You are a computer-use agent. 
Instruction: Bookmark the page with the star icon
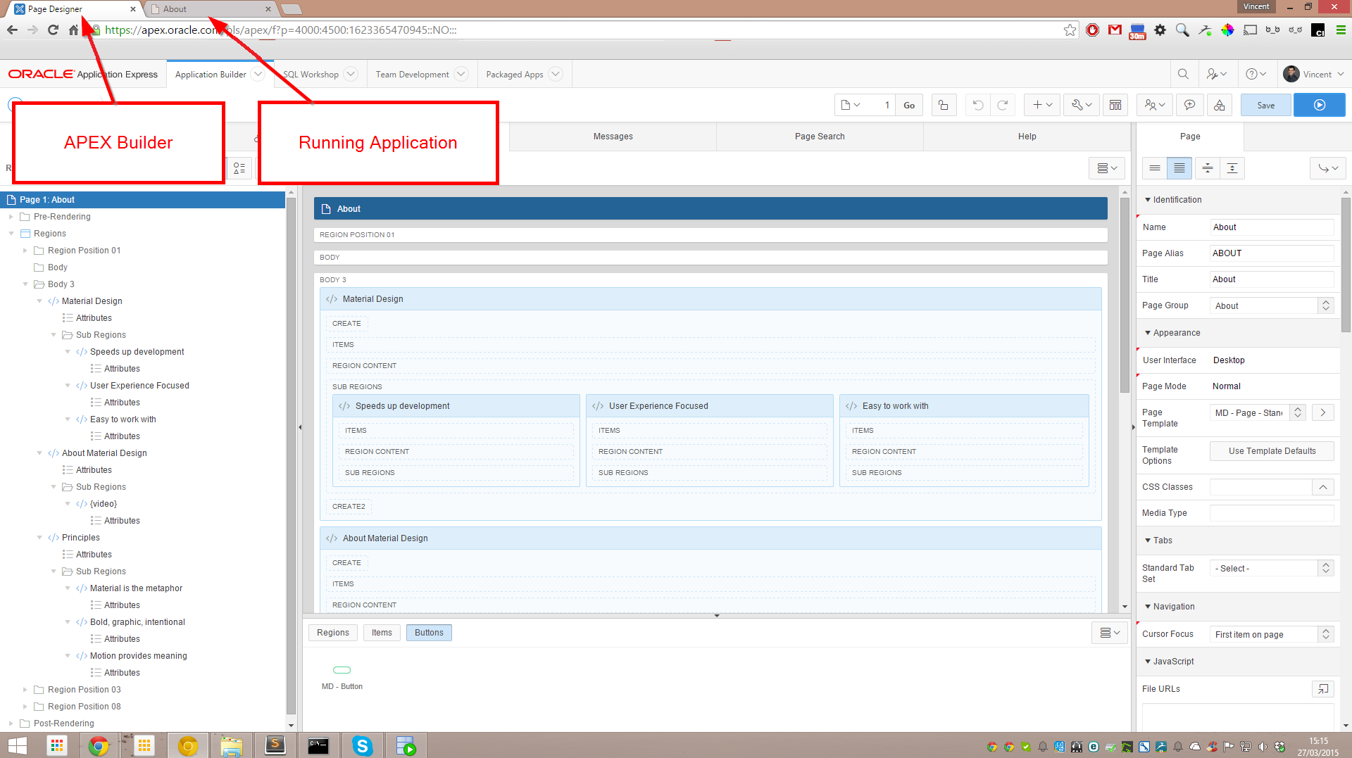1070,30
